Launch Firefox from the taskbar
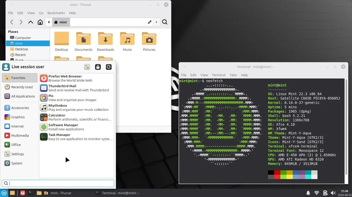 (23, 193)
